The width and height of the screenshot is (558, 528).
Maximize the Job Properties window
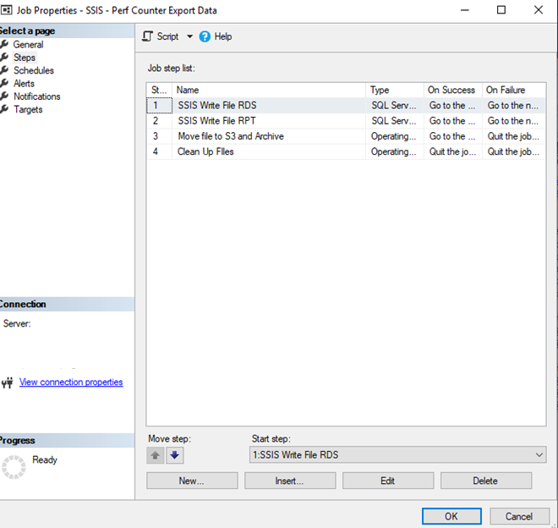tap(501, 10)
